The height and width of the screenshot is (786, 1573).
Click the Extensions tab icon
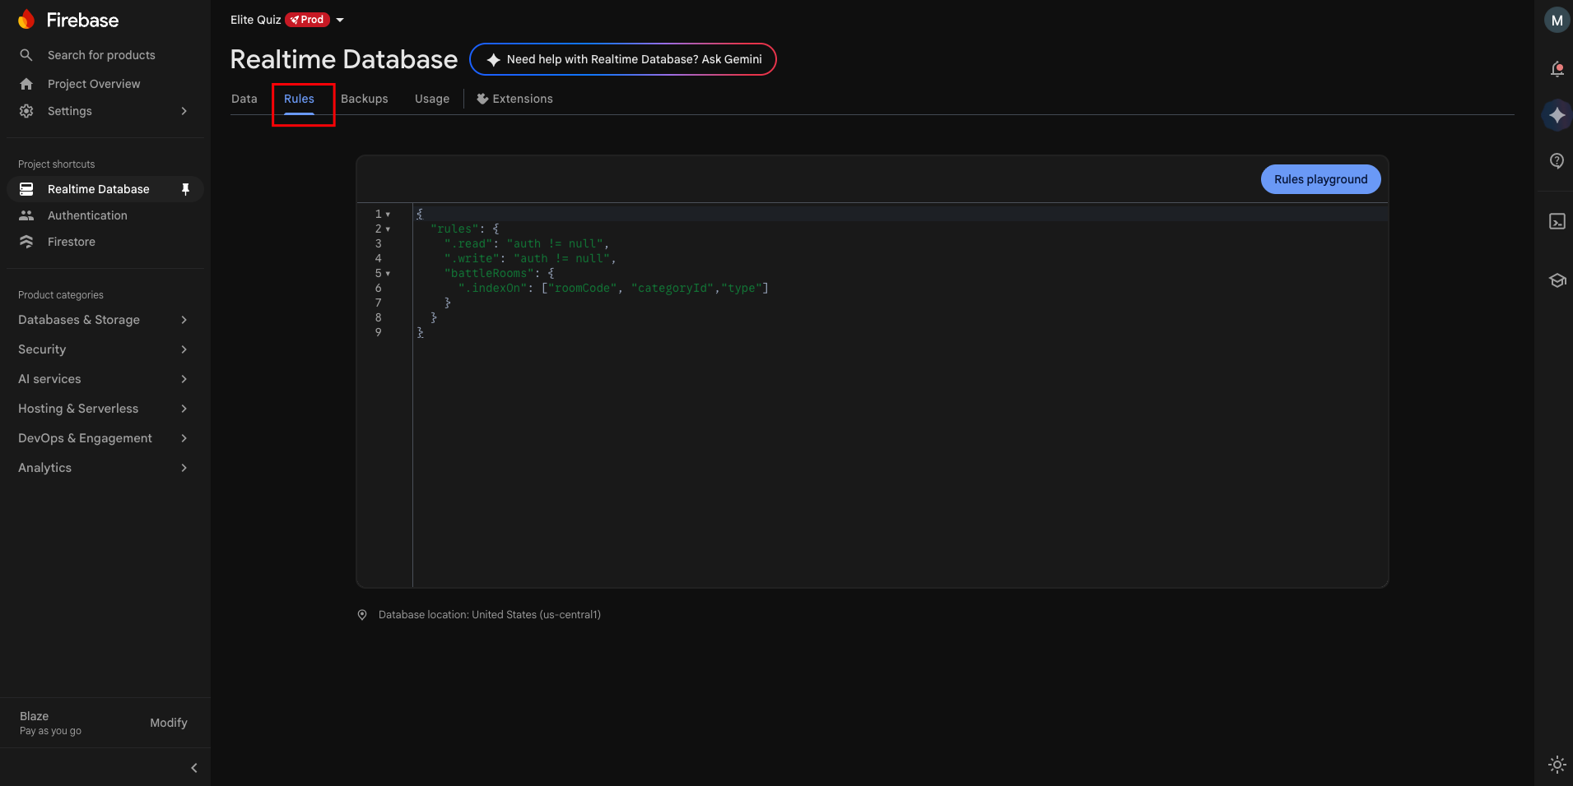click(x=482, y=99)
